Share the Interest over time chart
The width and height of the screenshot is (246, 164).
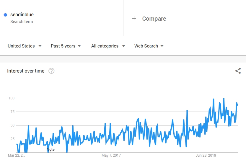point(238,71)
